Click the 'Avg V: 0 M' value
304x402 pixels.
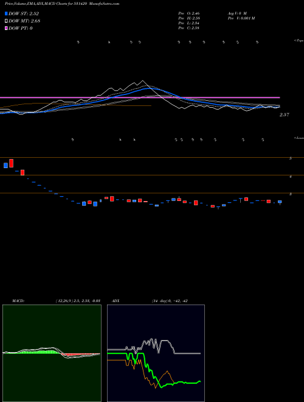click(x=237, y=13)
